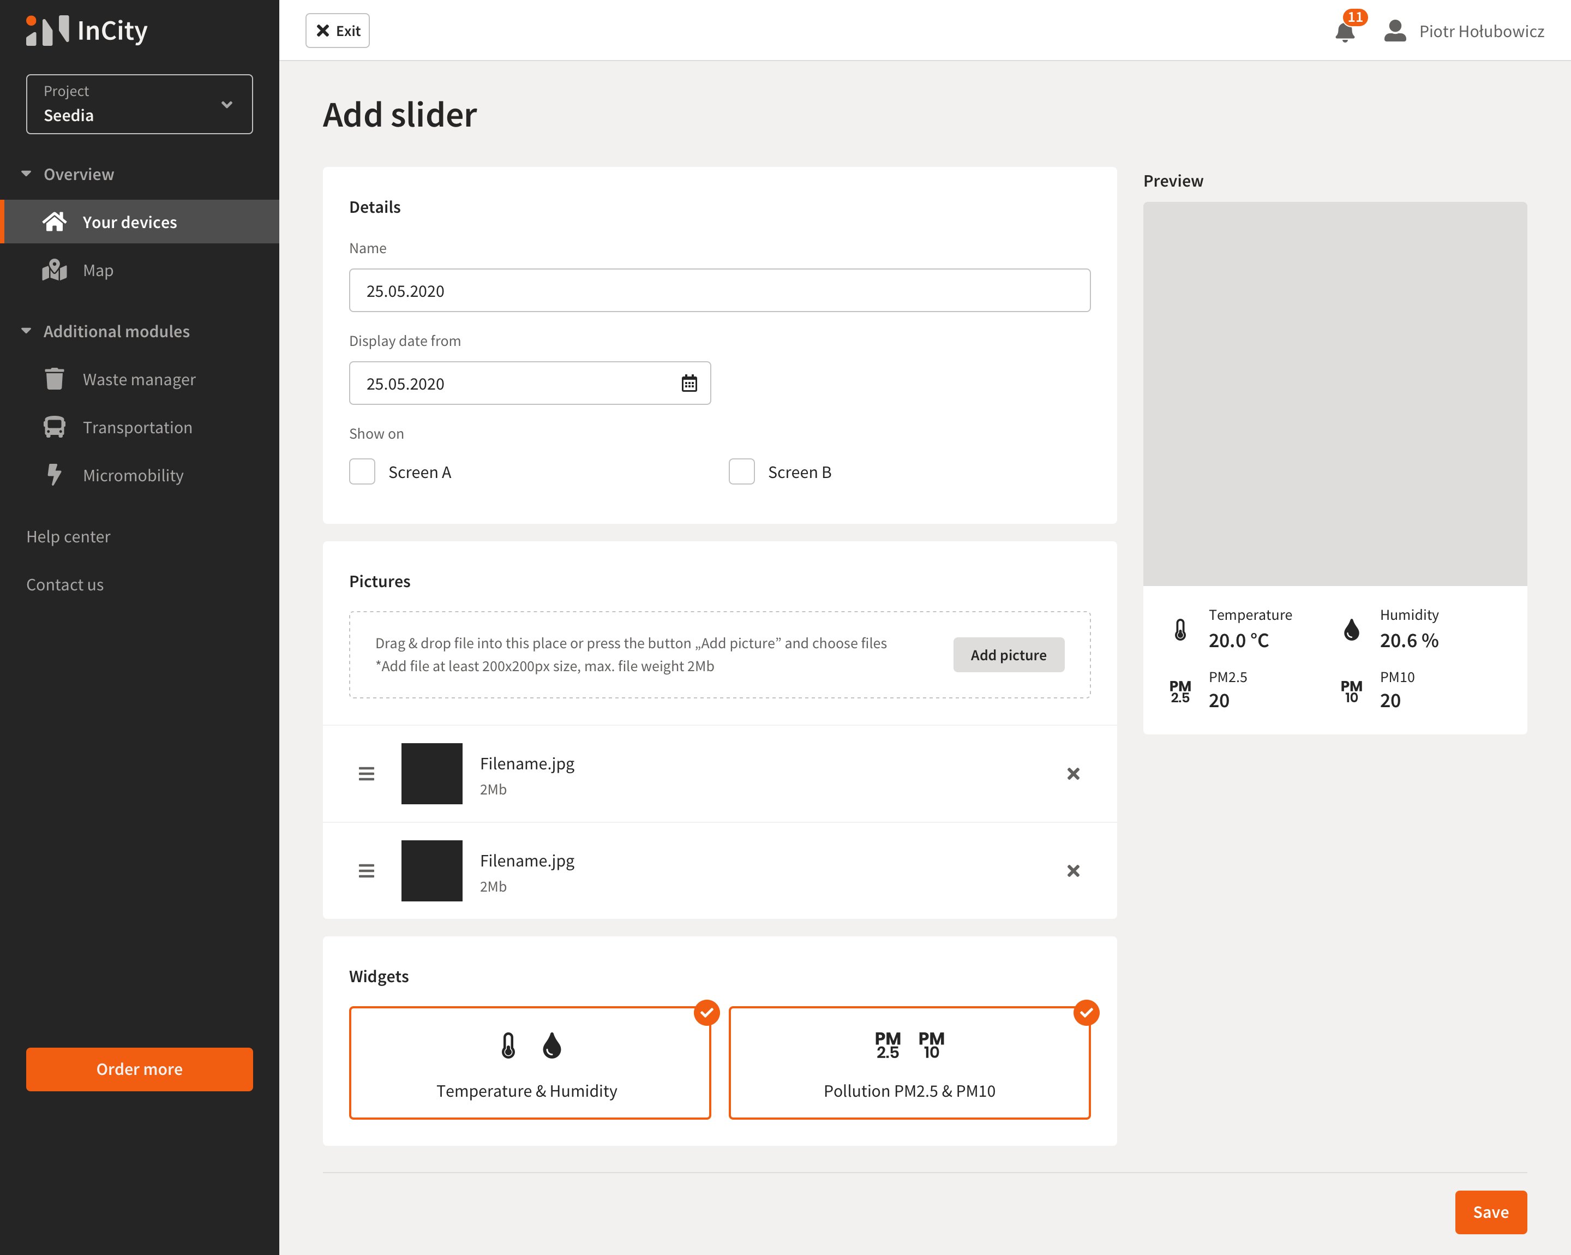
Task: Click user name Piotr Hołubowicz
Action: point(1482,31)
